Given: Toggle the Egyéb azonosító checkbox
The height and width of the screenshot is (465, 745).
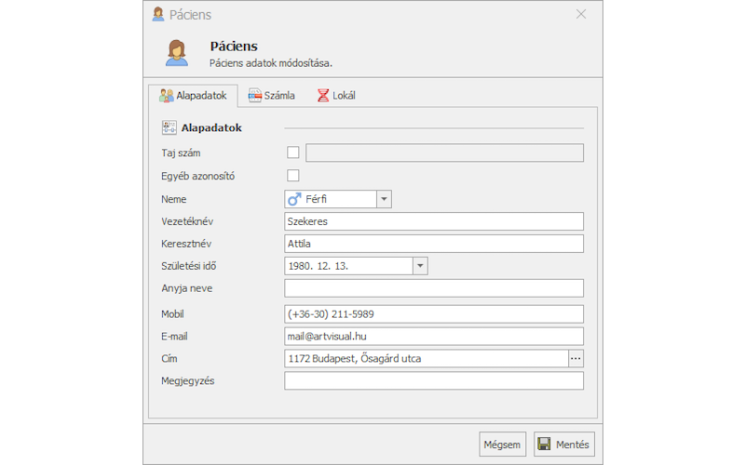Looking at the screenshot, I should pos(293,176).
